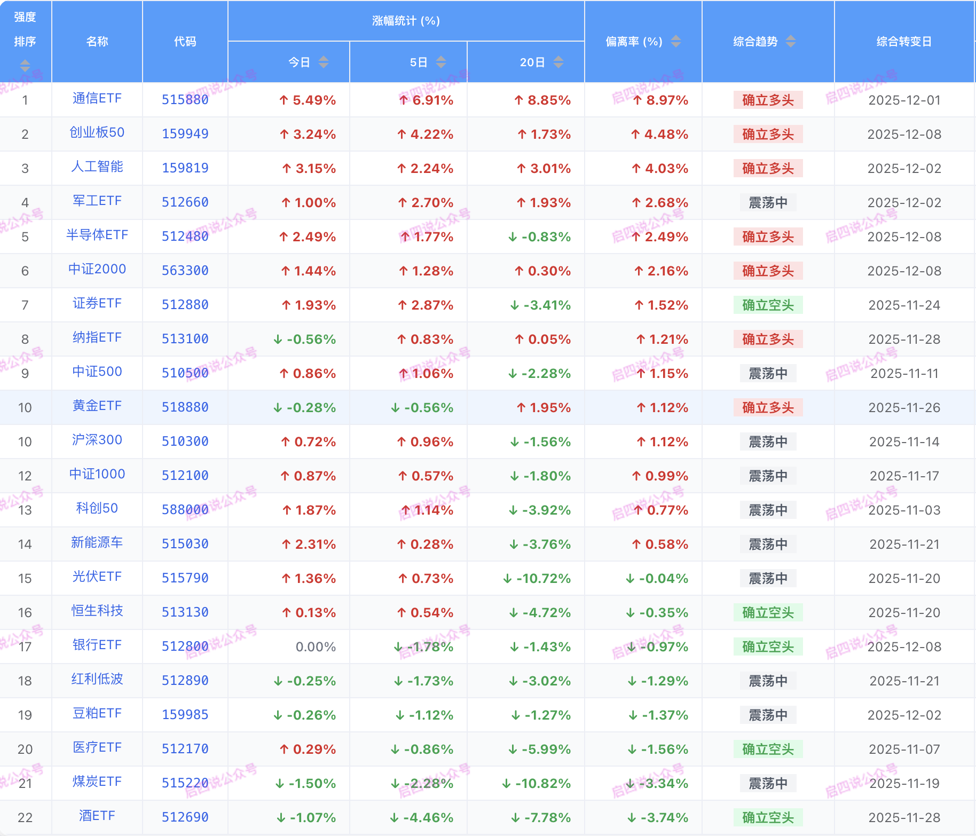Select the 人工智能 fund name

click(x=97, y=167)
